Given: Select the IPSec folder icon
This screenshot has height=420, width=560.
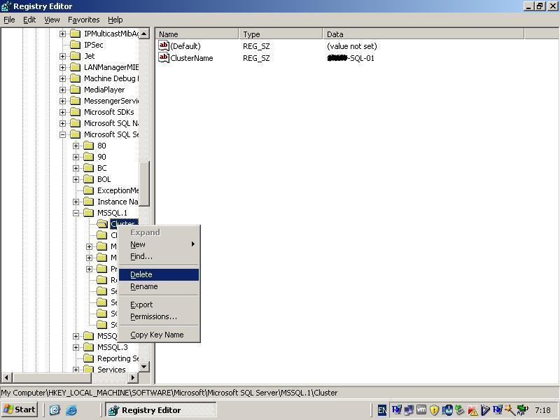Looking at the screenshot, I should coord(76,45).
